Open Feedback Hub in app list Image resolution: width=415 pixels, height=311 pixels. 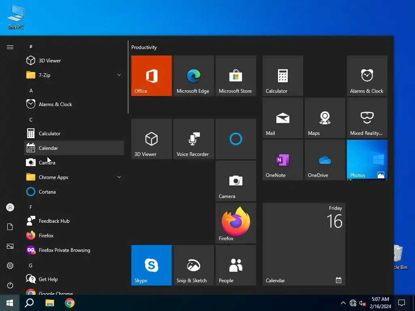click(x=74, y=221)
